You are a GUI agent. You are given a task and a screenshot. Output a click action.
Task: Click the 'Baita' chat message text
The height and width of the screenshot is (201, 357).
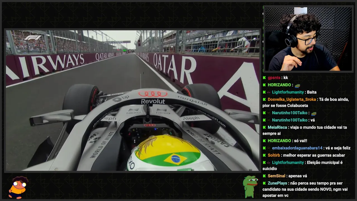click(312, 92)
